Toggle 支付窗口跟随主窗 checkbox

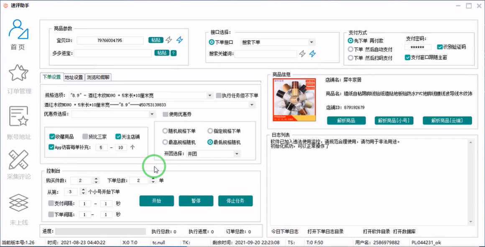coord(407,58)
